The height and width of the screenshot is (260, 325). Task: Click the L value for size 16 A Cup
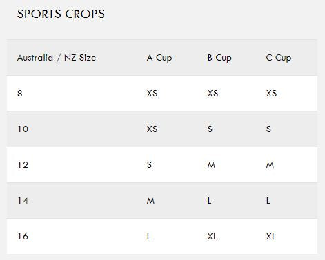click(x=149, y=237)
